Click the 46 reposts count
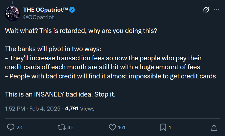The height and width of the screenshot is (136, 225). pos(70,127)
